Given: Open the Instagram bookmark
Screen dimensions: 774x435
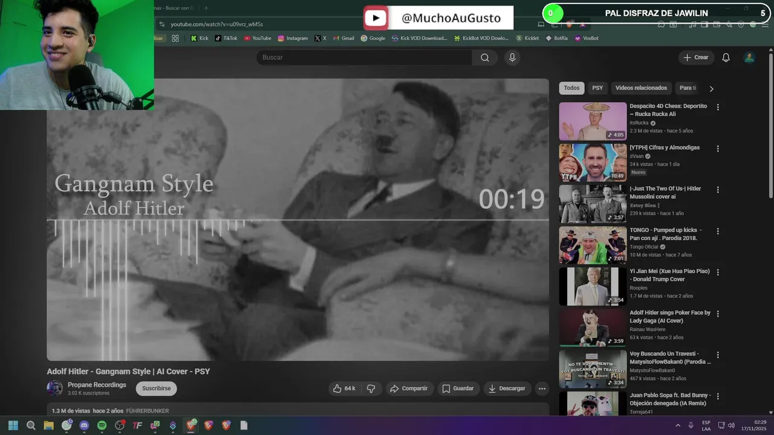Looking at the screenshot, I should [293, 38].
